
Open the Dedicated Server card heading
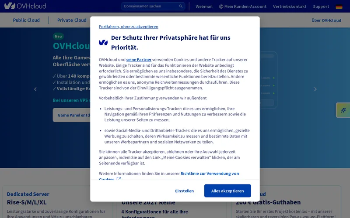coord(28,194)
